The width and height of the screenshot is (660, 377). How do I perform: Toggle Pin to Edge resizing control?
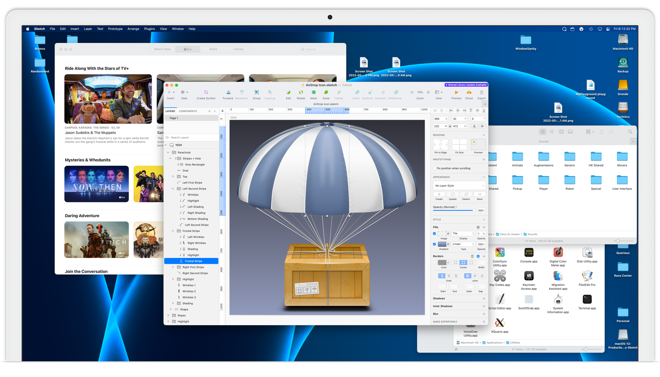440,144
